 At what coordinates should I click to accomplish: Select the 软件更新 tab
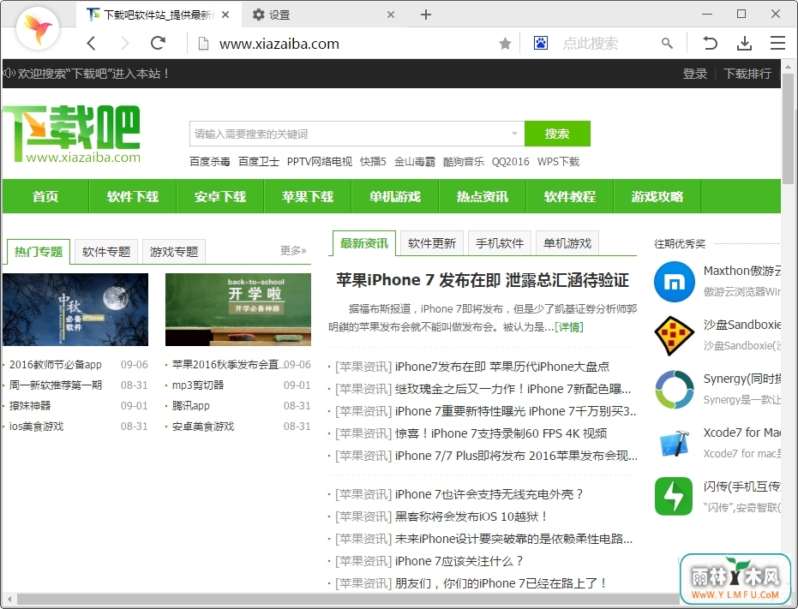point(432,243)
